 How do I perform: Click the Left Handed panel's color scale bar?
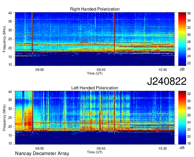[182, 117]
